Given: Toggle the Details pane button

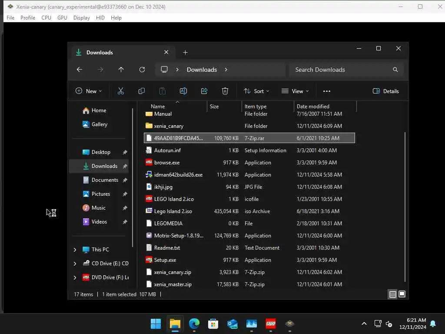Looking at the screenshot, I should 385,91.
